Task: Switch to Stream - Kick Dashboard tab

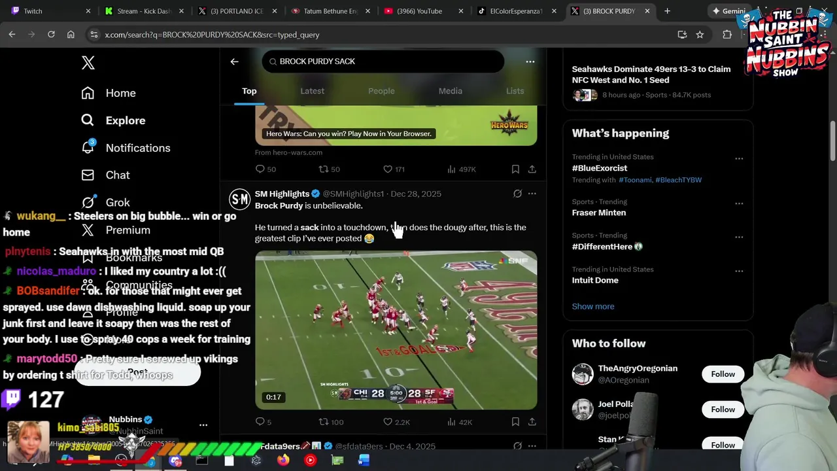Action: coord(144,11)
